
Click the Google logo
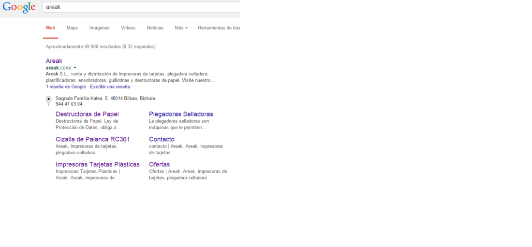(19, 7)
